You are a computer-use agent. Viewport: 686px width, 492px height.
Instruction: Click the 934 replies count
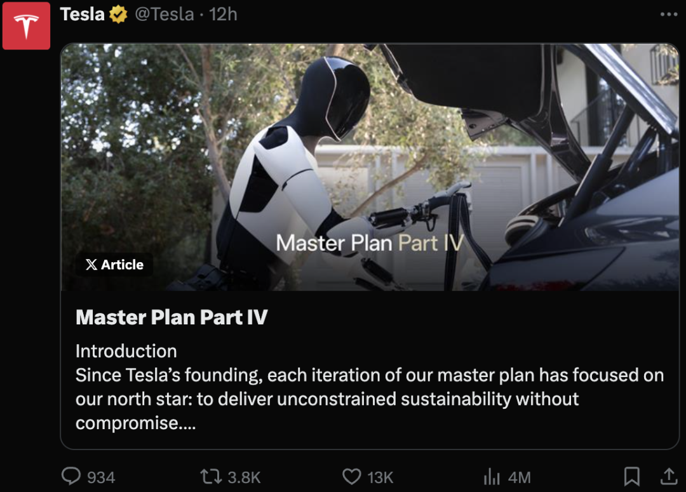click(x=101, y=477)
